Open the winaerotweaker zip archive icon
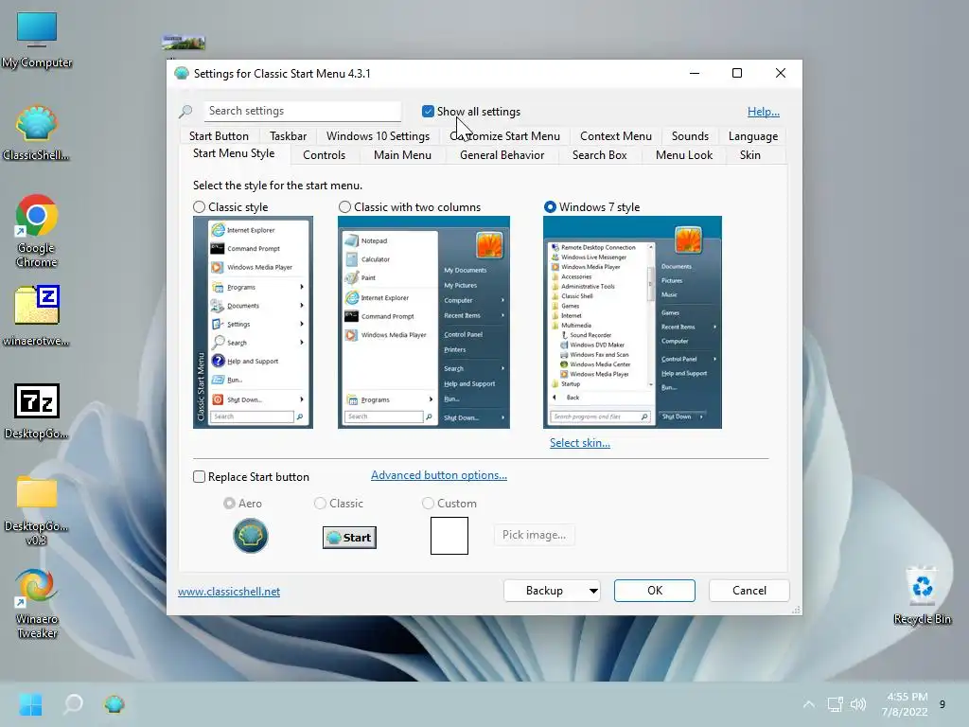 (37, 315)
